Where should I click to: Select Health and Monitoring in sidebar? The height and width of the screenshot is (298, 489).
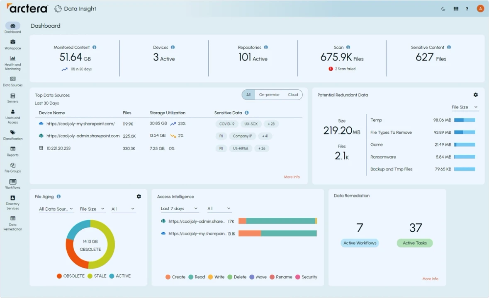pyautogui.click(x=12, y=61)
